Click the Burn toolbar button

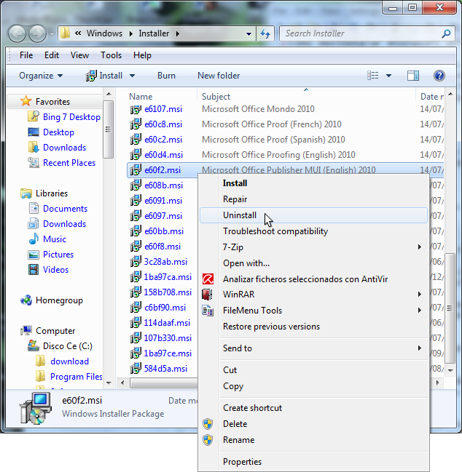pyautogui.click(x=166, y=76)
